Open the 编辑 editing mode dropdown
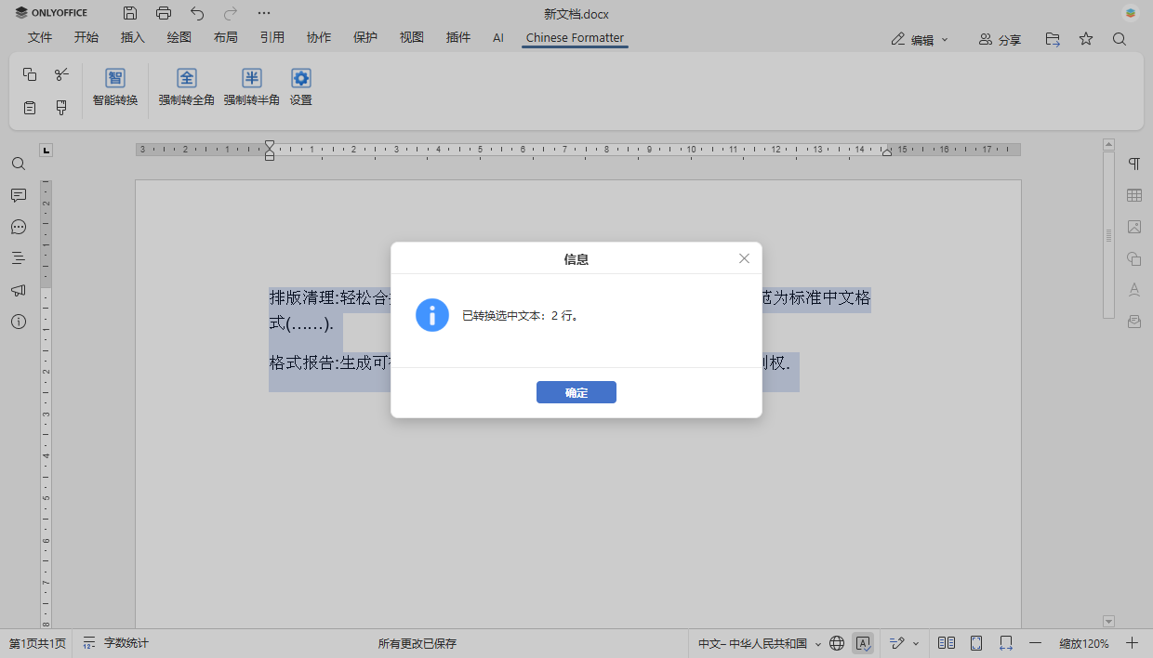The image size is (1153, 658). 920,40
